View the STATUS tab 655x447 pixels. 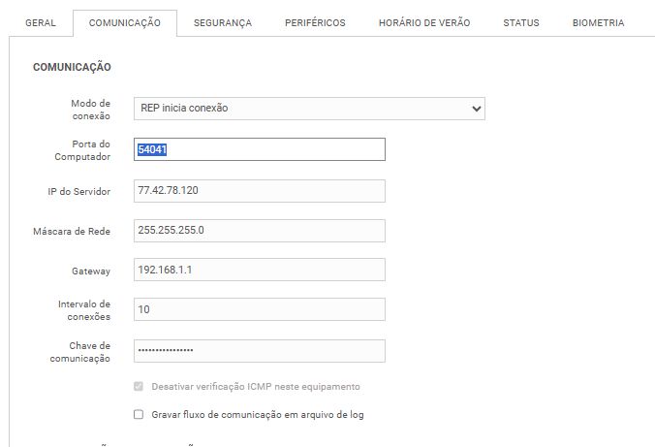coord(521,23)
